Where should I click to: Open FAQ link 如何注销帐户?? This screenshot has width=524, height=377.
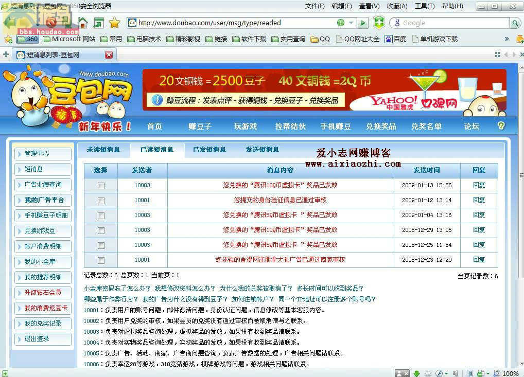click(253, 299)
